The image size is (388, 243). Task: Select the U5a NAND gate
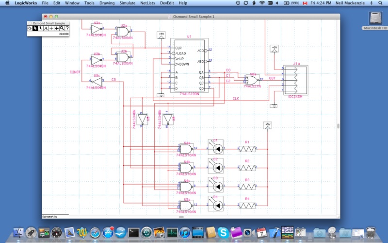pos(186,206)
